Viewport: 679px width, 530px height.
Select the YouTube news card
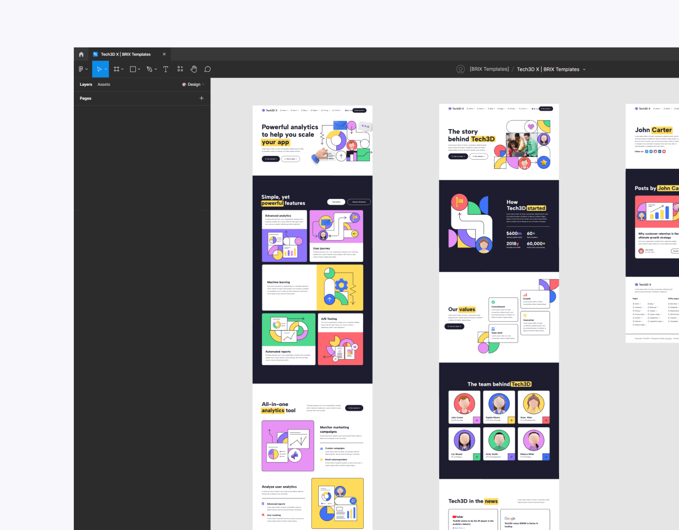click(x=473, y=520)
